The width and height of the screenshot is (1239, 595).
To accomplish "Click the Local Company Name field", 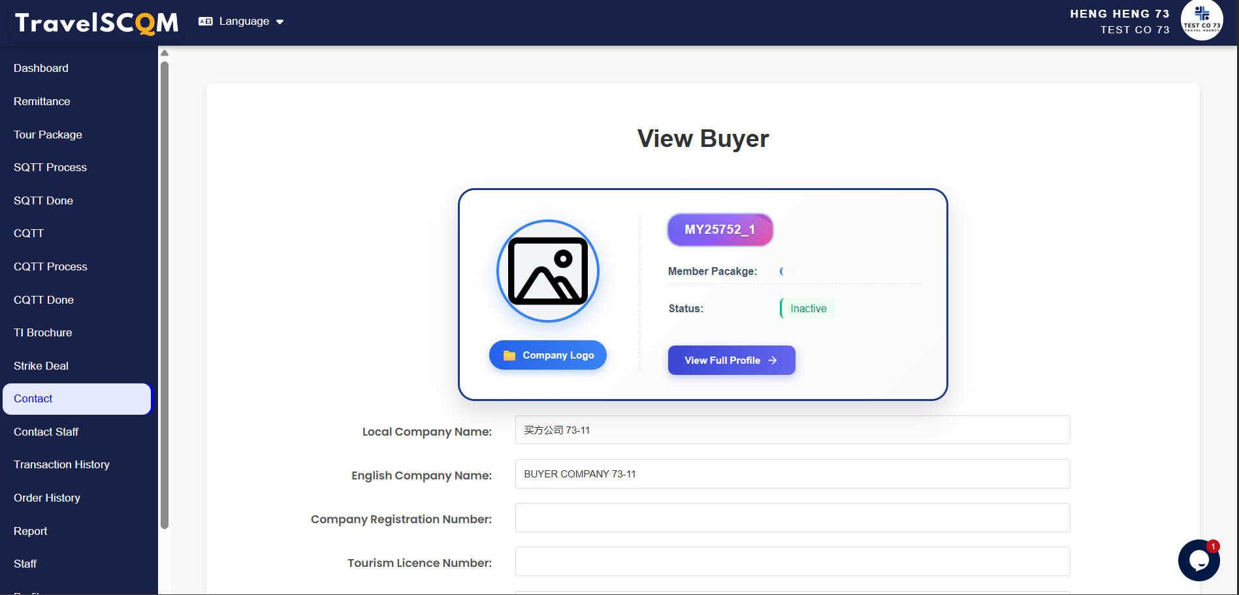I will click(792, 430).
